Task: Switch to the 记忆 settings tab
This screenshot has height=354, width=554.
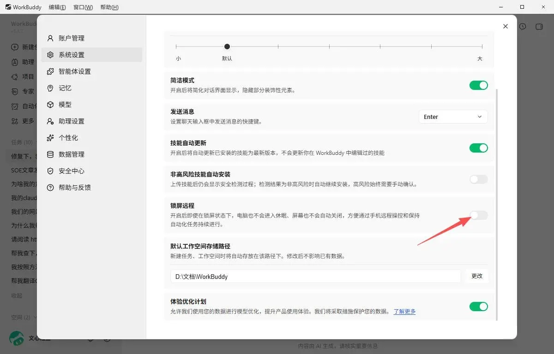Action: point(92,88)
